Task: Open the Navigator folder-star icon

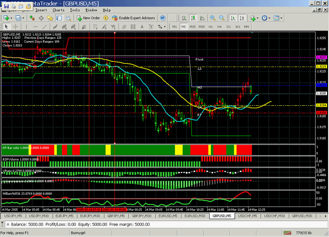Action: pyautogui.click(x=50, y=18)
